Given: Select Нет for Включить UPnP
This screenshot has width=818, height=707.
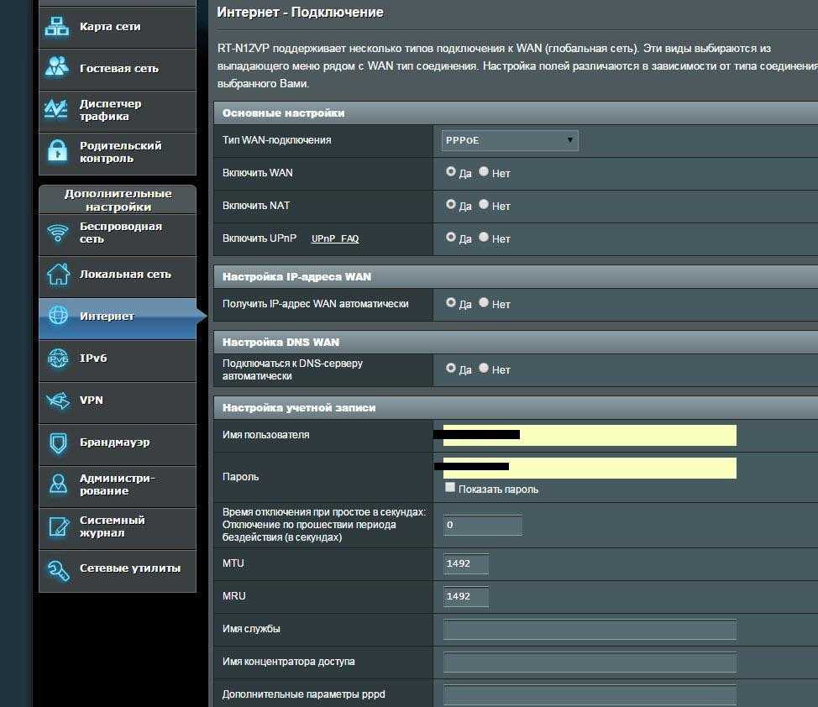Looking at the screenshot, I should [x=484, y=238].
